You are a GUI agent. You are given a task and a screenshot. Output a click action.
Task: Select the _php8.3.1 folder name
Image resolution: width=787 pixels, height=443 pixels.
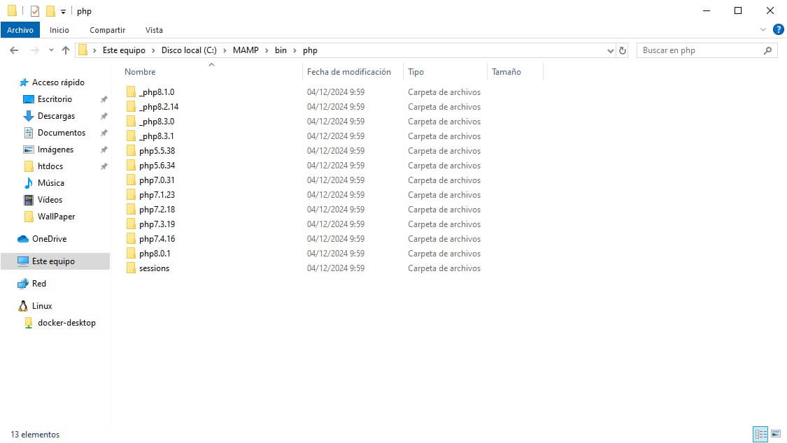(157, 136)
